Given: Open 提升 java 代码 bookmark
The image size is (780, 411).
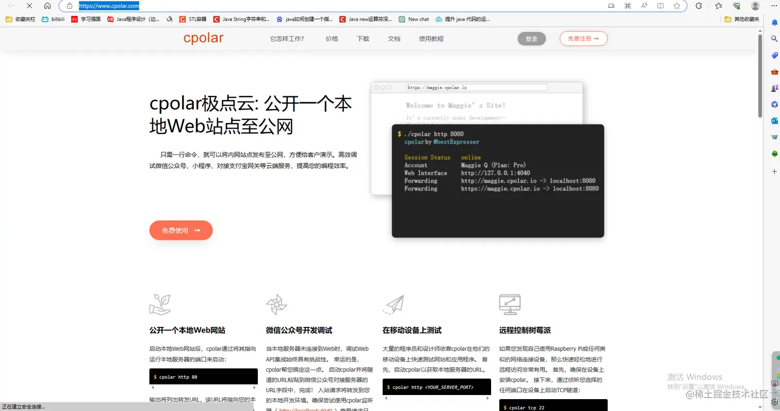Looking at the screenshot, I should coord(463,19).
